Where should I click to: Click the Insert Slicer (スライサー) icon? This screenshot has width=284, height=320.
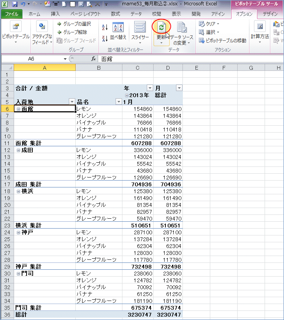[x=140, y=27]
